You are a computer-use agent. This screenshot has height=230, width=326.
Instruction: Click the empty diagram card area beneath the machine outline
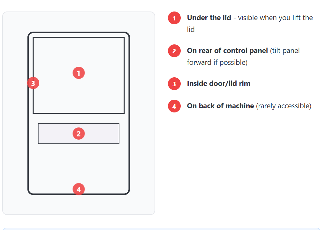click(79, 204)
